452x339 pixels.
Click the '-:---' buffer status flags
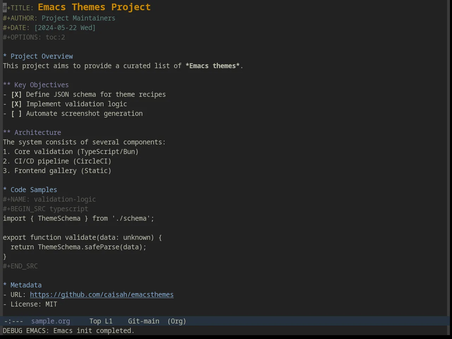pos(13,321)
